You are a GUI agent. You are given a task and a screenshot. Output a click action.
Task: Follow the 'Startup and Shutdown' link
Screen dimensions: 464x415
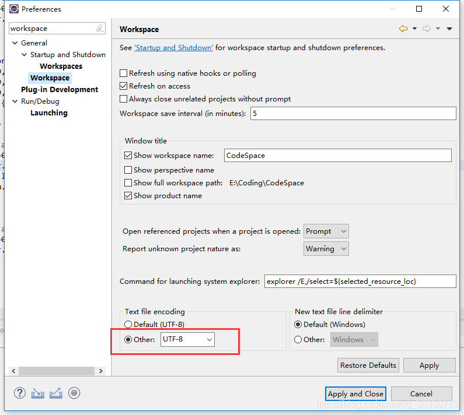(173, 48)
